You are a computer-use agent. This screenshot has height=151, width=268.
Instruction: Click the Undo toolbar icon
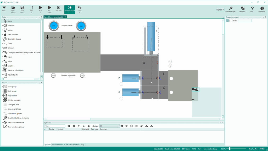[x=80, y=9]
